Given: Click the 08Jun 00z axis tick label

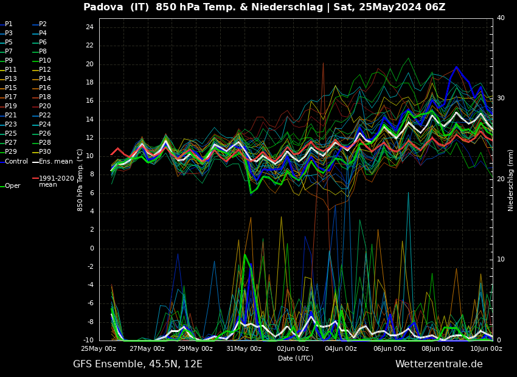Looking at the screenshot, I should point(437,348).
